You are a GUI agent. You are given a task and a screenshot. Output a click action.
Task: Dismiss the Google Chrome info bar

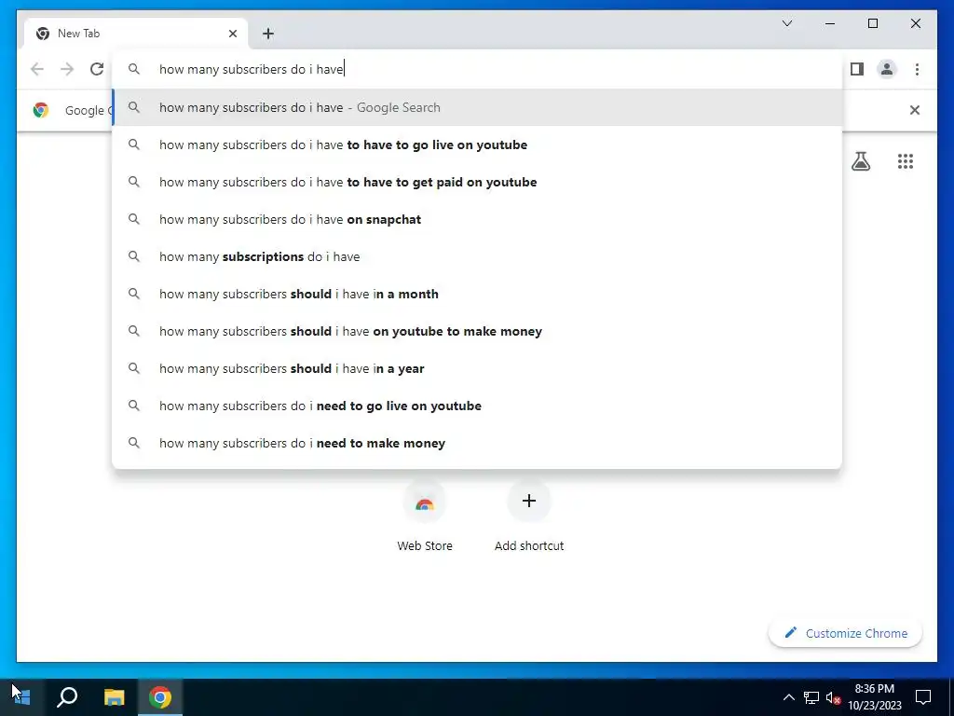[915, 110]
